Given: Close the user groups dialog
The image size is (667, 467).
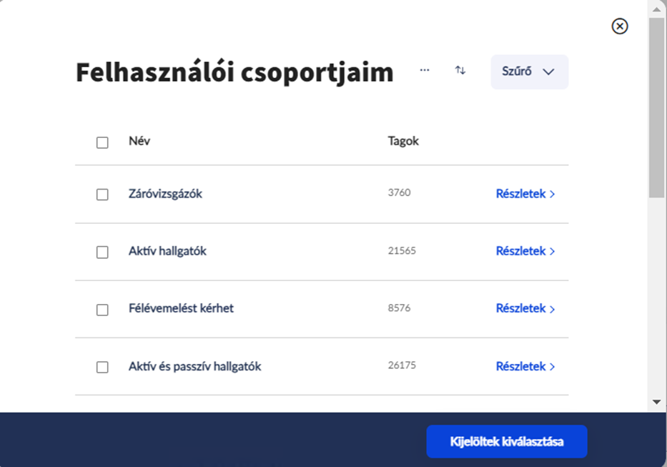Looking at the screenshot, I should (x=620, y=26).
